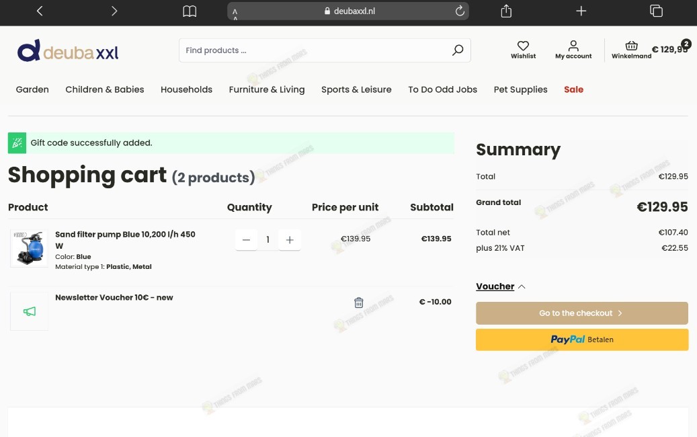
Task: Click the search magnifier icon
Action: coord(458,50)
